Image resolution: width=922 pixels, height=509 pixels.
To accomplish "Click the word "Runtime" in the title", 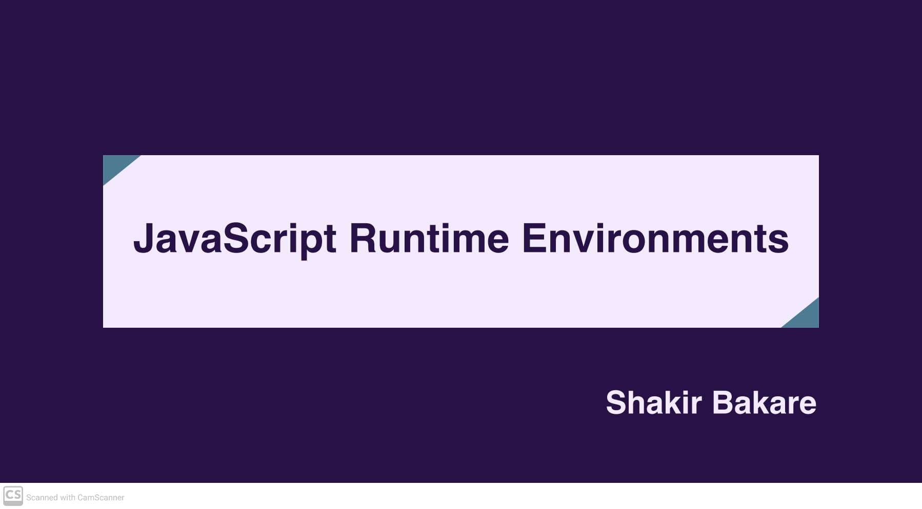I will (429, 238).
